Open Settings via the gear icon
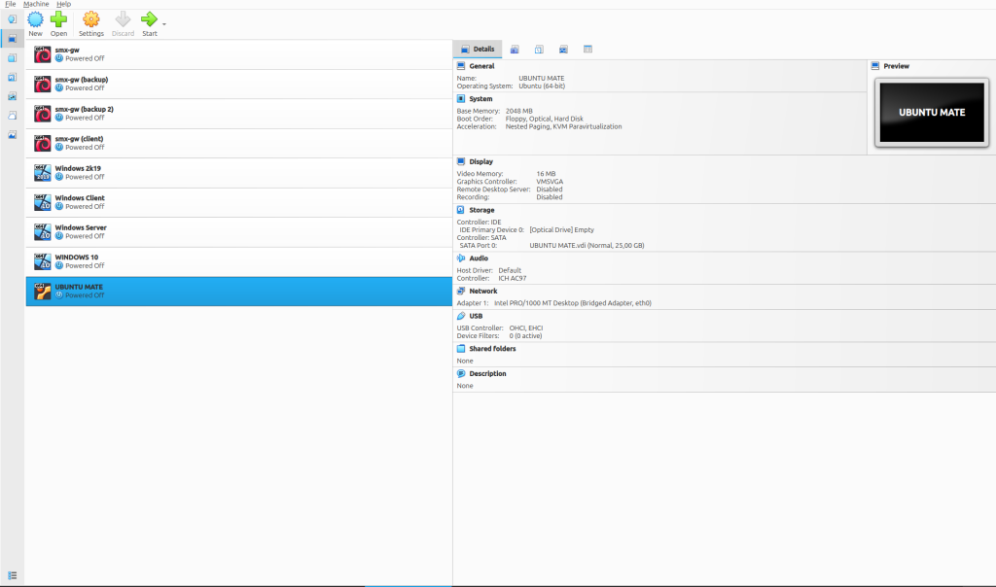The height and width of the screenshot is (587, 996). click(91, 19)
